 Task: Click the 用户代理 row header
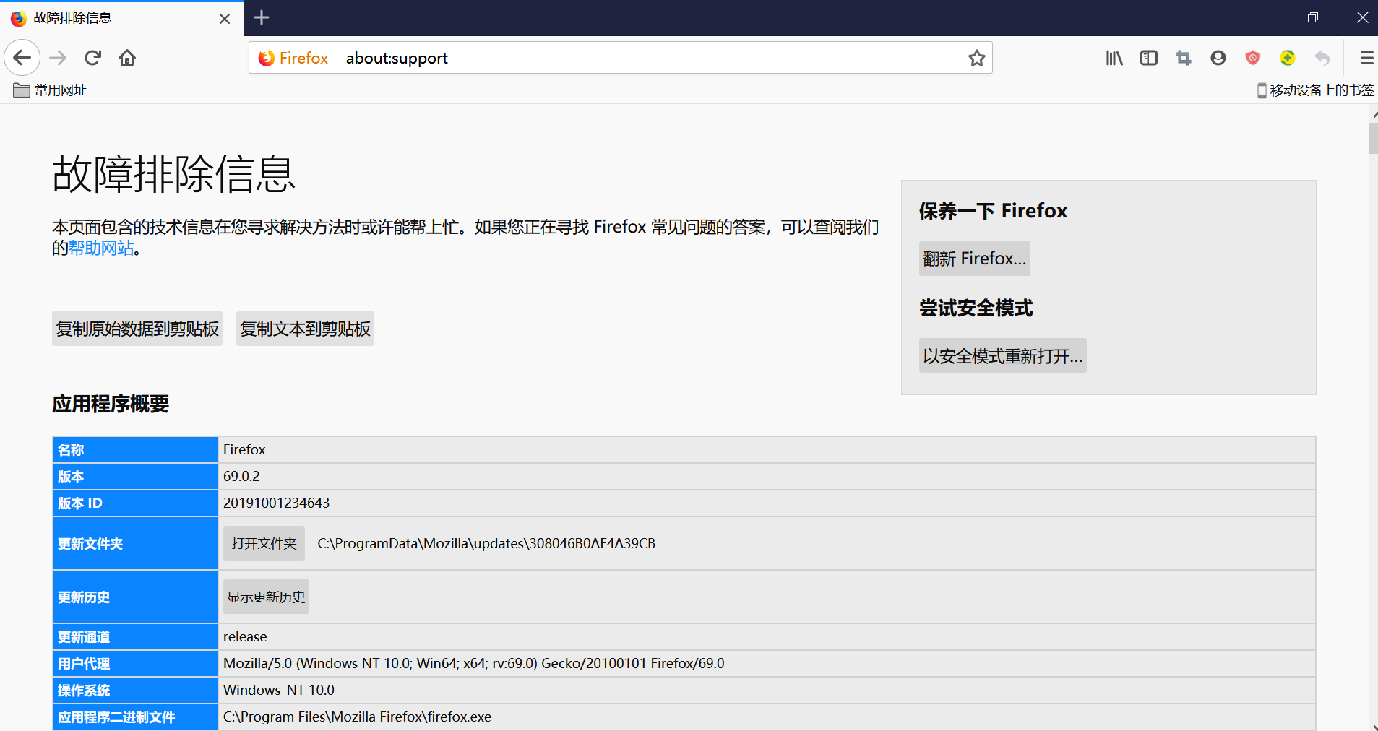click(x=135, y=663)
